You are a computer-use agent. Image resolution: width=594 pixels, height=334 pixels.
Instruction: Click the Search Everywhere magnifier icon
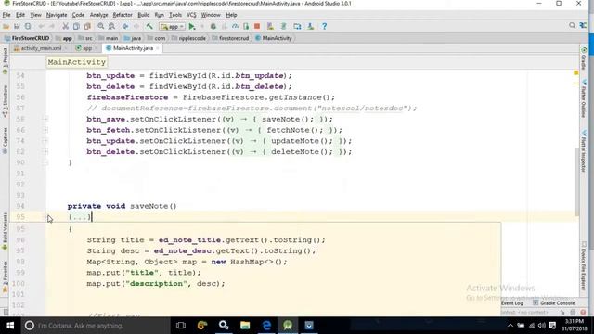click(572, 25)
